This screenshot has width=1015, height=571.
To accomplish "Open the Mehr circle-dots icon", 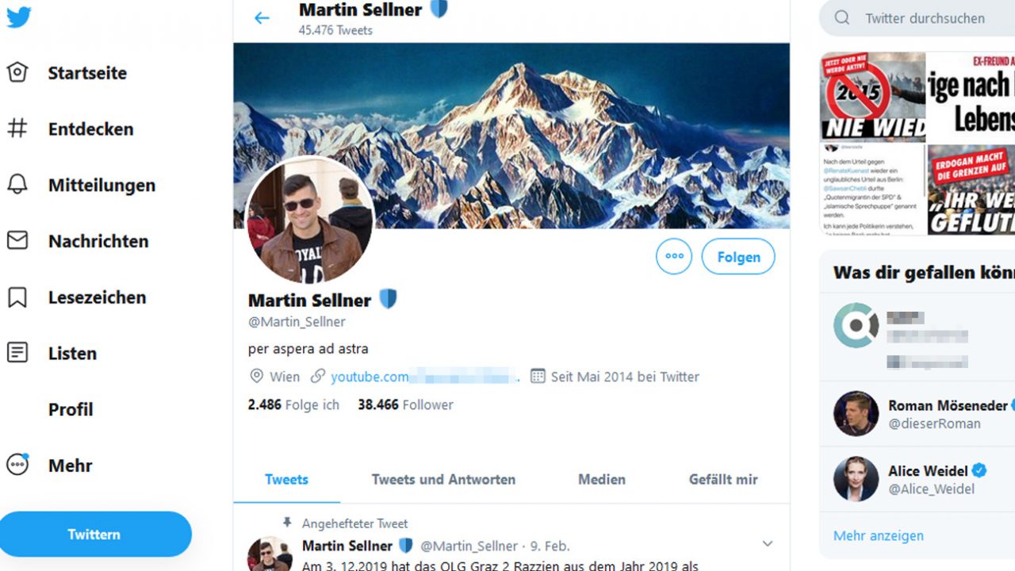I will pos(17,465).
